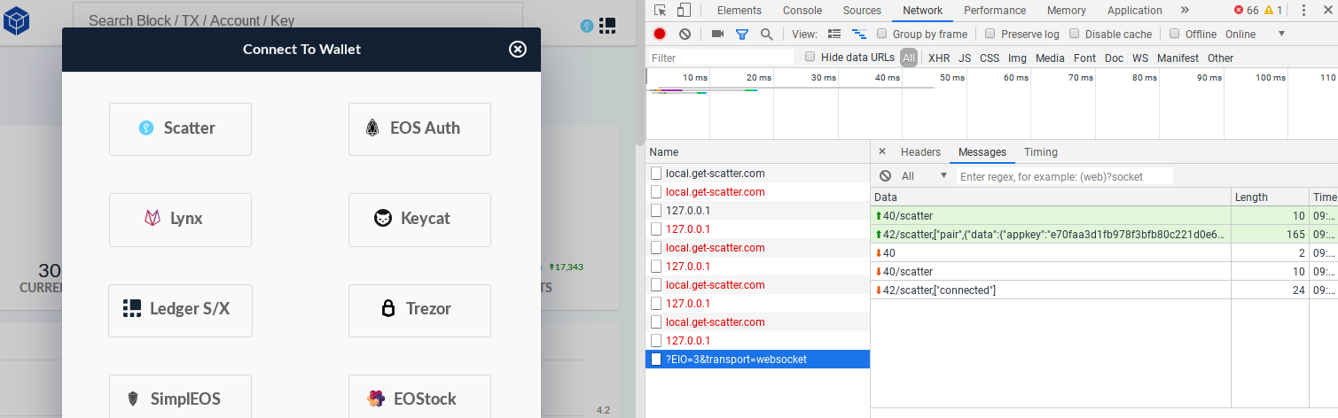Click the message regex filter field

pos(1065,176)
